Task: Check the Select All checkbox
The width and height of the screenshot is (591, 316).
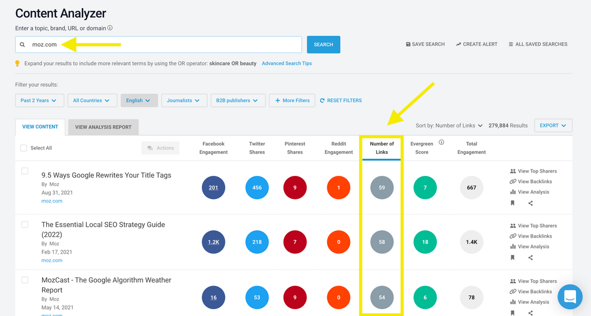Action: (x=24, y=148)
